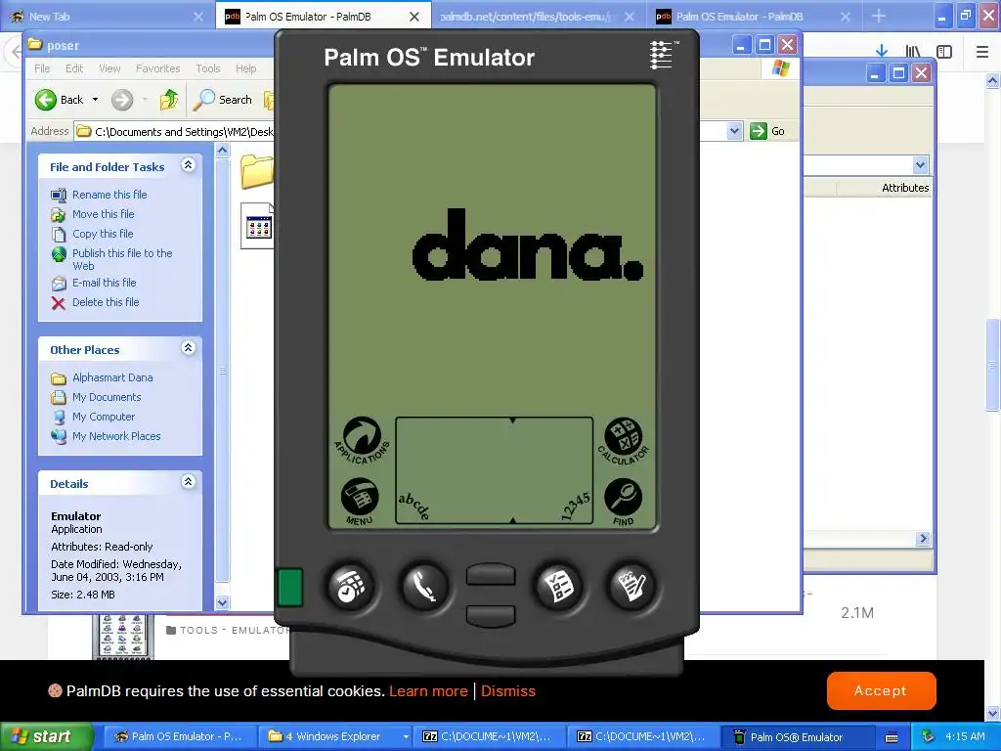
Task: Select the folder icon in poser file list
Action: (x=257, y=171)
